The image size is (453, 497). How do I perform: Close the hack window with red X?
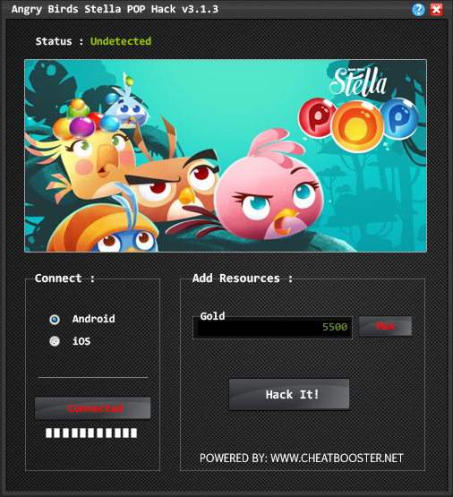pyautogui.click(x=436, y=10)
